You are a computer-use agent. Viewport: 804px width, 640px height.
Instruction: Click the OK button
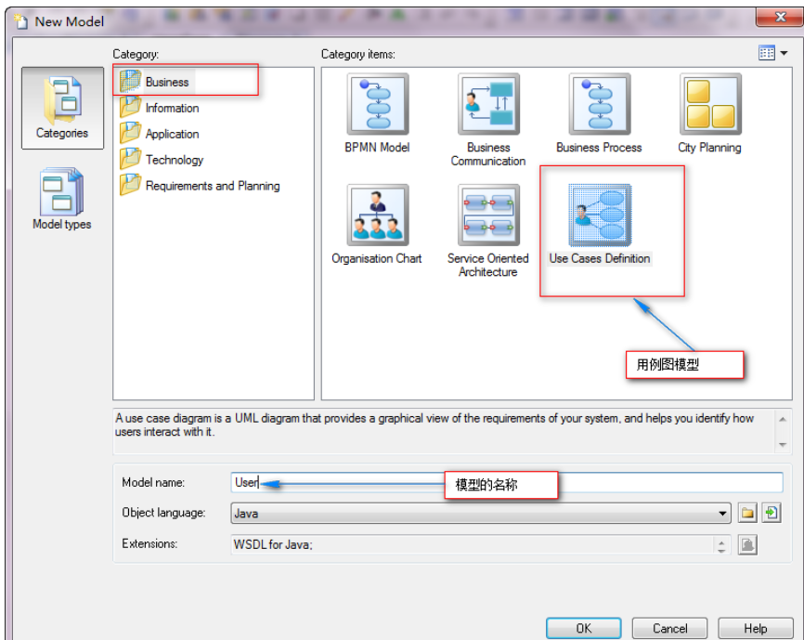(584, 628)
